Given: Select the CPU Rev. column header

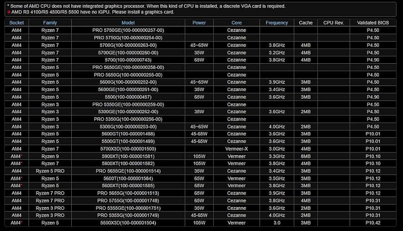Looking at the screenshot, I should pos(333,23).
